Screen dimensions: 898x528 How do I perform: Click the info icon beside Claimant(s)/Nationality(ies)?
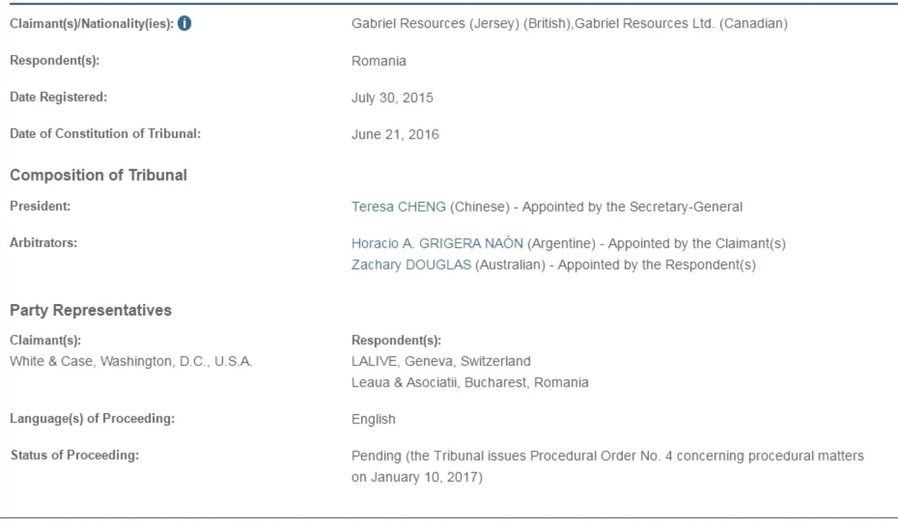186,23
